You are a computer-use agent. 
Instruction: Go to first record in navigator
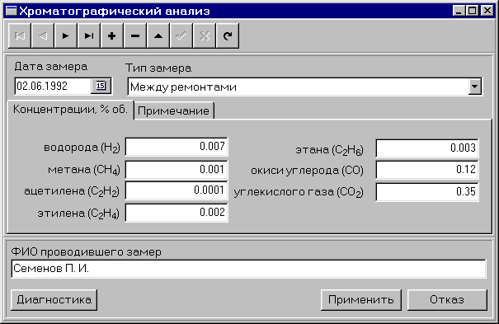[x=20, y=35]
